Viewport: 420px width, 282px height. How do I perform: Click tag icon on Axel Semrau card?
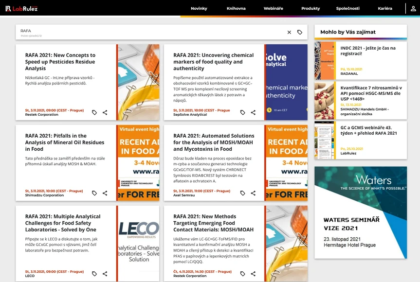[242, 193]
